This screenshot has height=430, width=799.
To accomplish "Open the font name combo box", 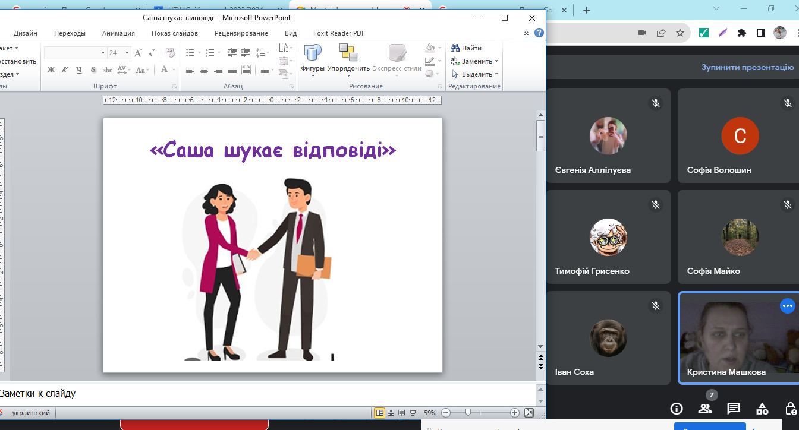I will [x=75, y=53].
